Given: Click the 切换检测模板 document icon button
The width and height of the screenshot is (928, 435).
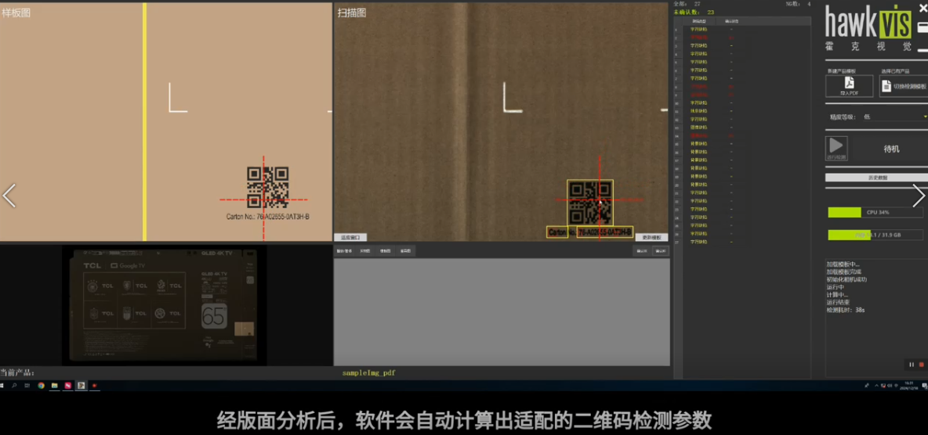Looking at the screenshot, I should pyautogui.click(x=904, y=86).
